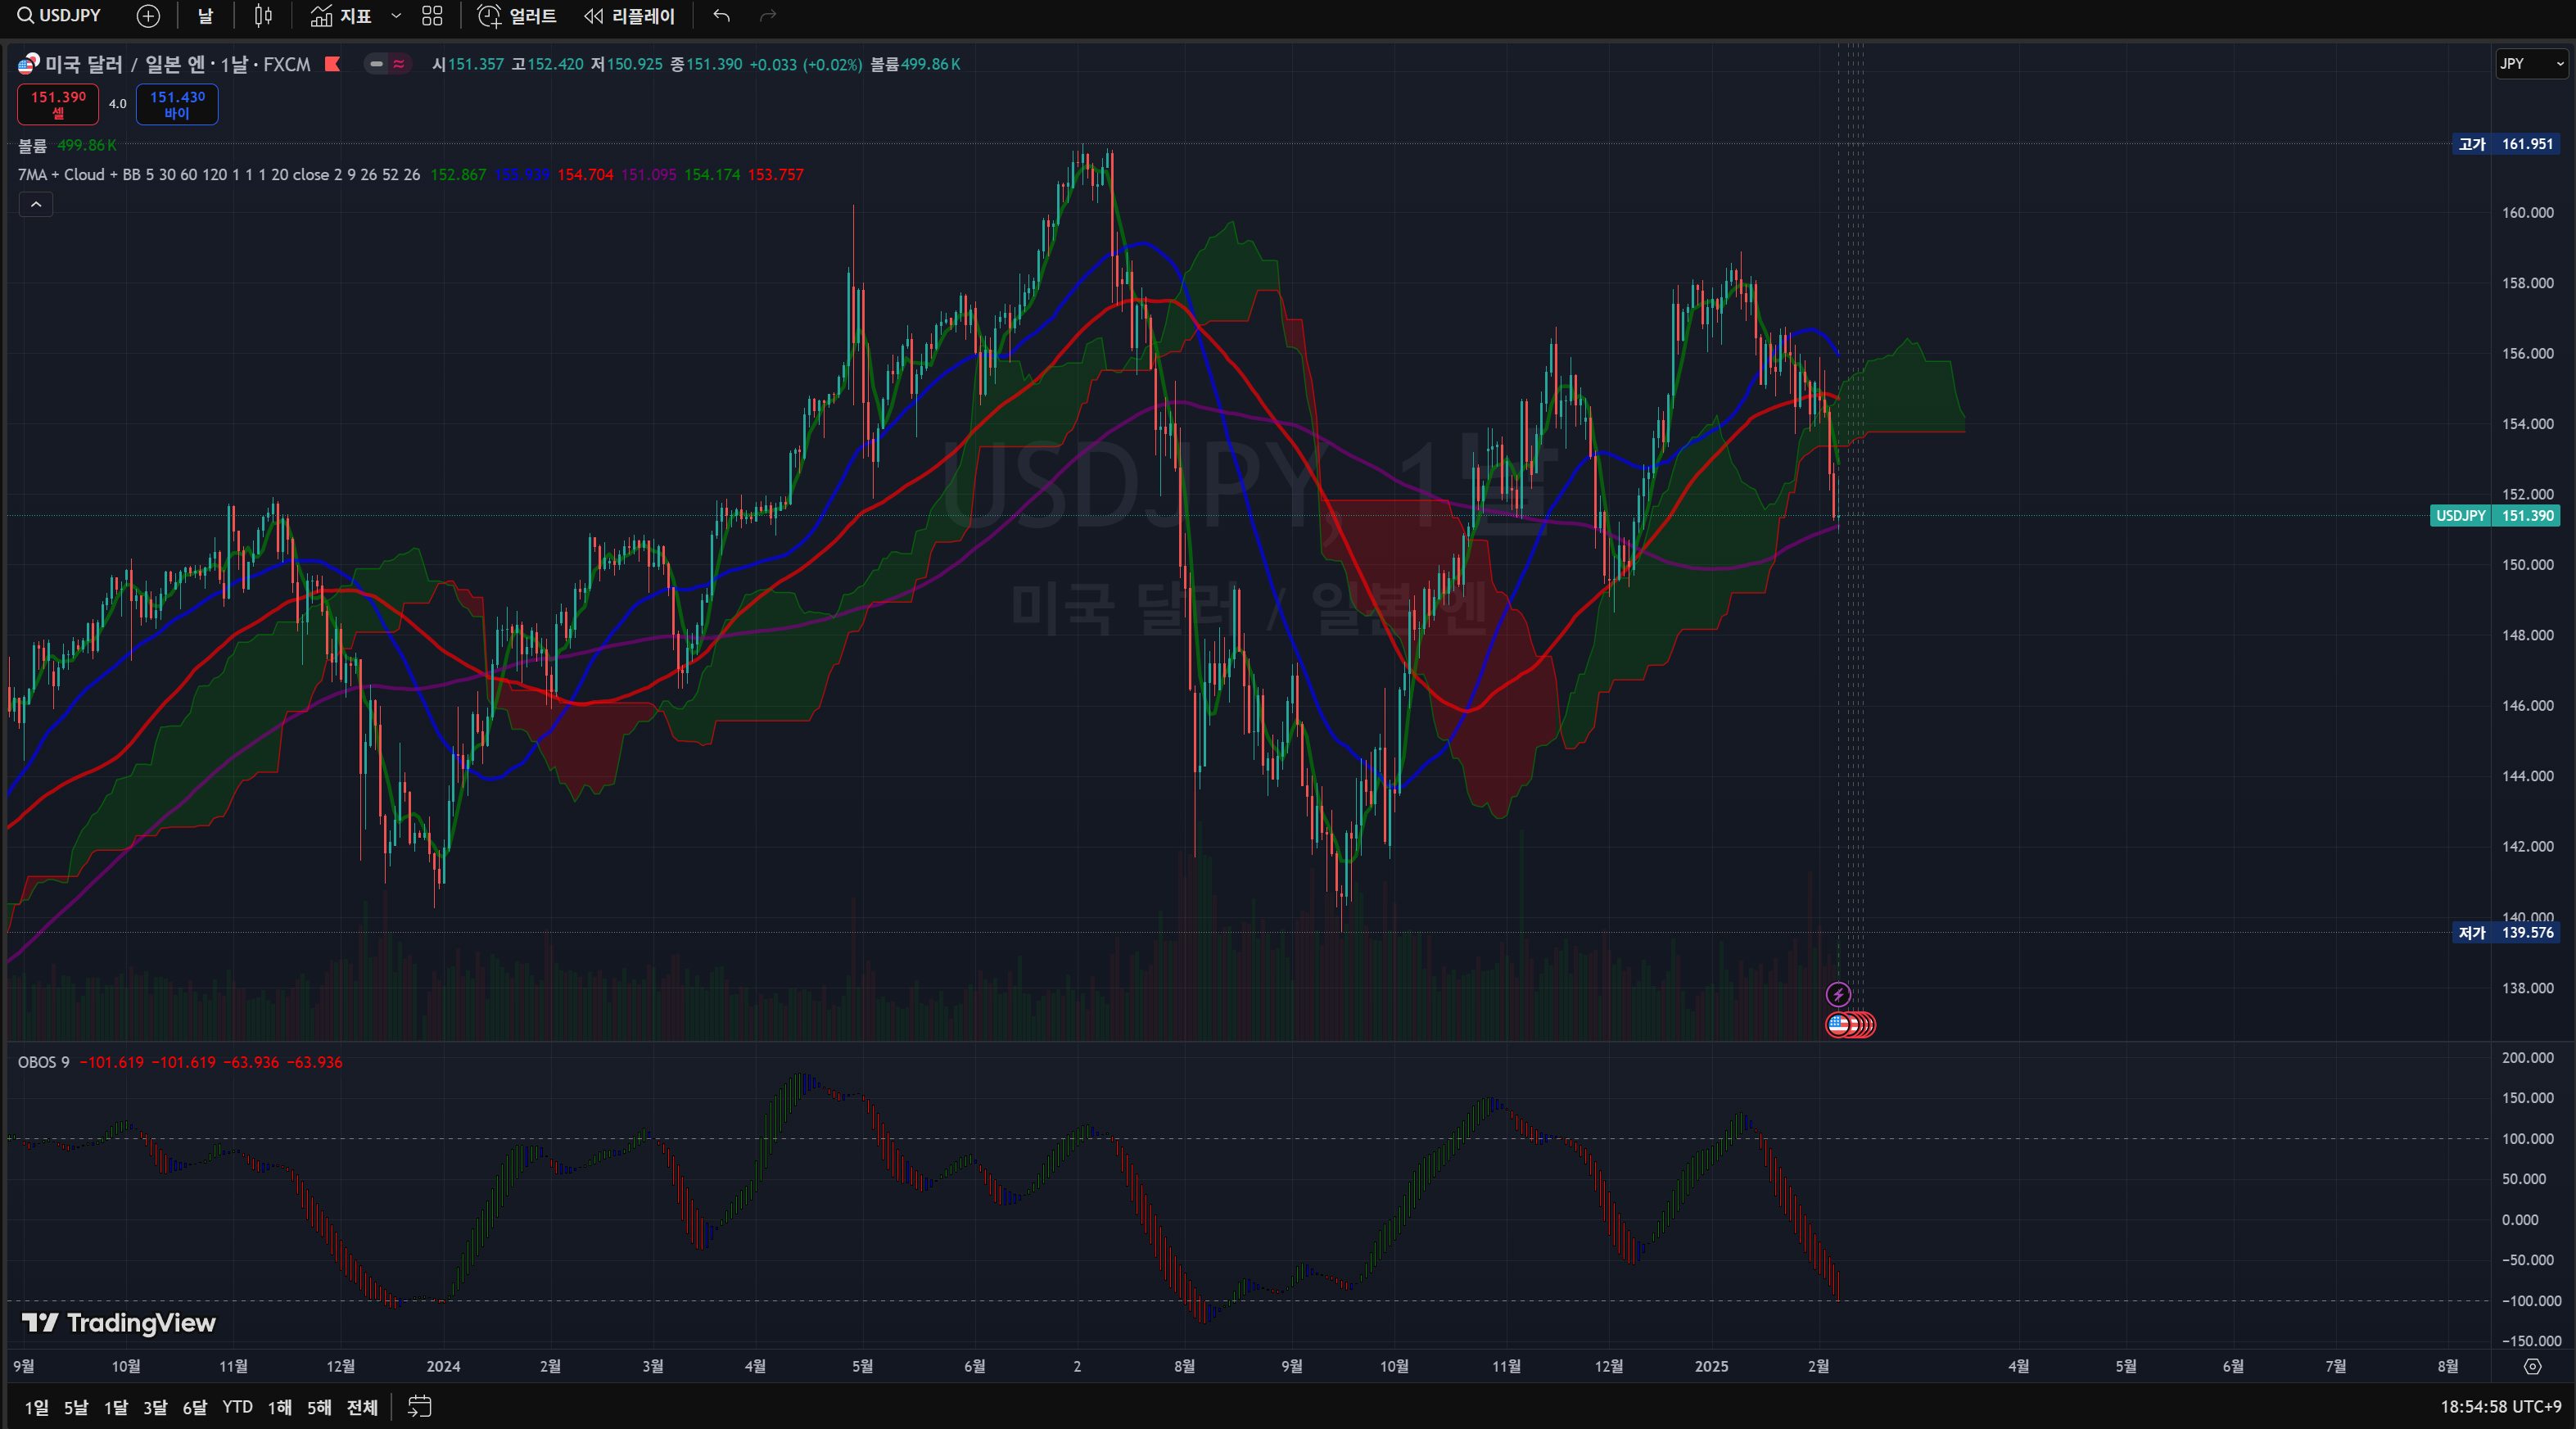The width and height of the screenshot is (2576, 1429).
Task: Toggle the red flag on the symbol
Action: point(333,64)
